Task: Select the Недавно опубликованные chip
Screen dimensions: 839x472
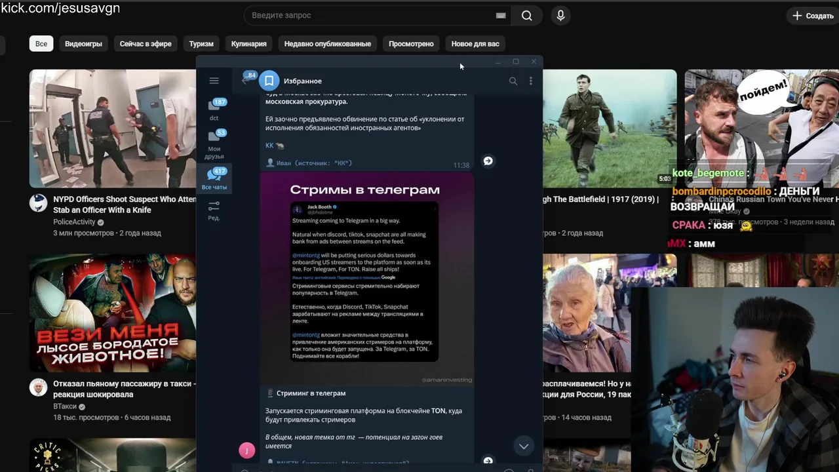Action: tap(327, 44)
